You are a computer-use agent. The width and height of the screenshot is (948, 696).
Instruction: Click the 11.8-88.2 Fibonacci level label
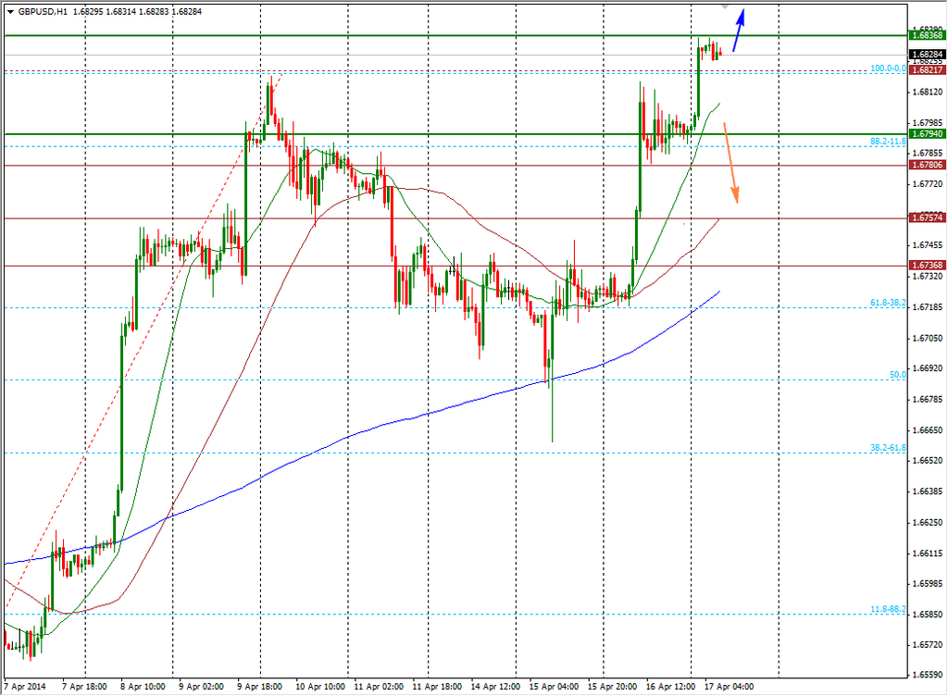887,609
